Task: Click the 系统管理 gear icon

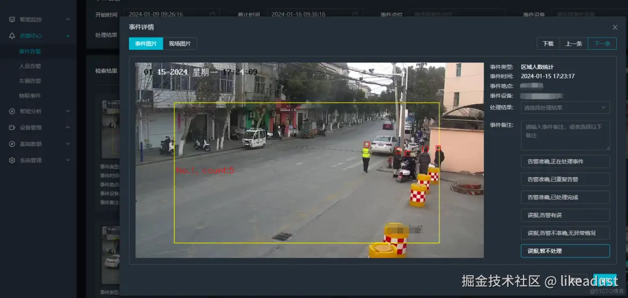Action: point(12,160)
